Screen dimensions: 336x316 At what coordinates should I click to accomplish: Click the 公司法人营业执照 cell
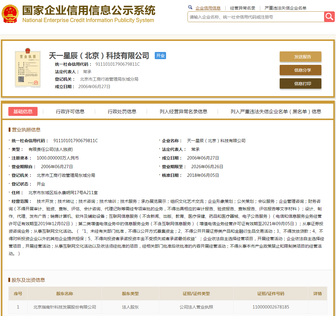196,307
